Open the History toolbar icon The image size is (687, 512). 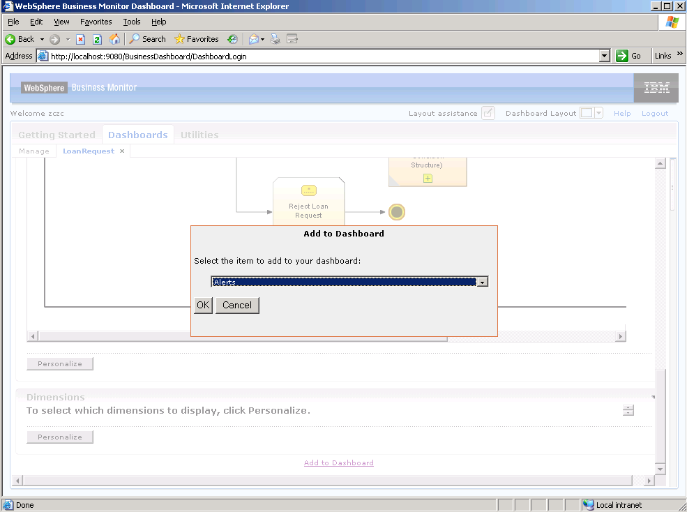232,40
